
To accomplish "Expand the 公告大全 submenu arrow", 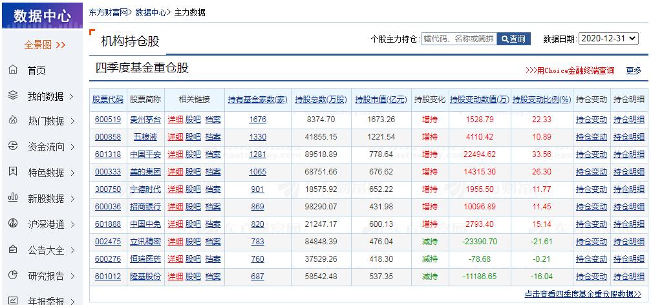I will coord(72,250).
